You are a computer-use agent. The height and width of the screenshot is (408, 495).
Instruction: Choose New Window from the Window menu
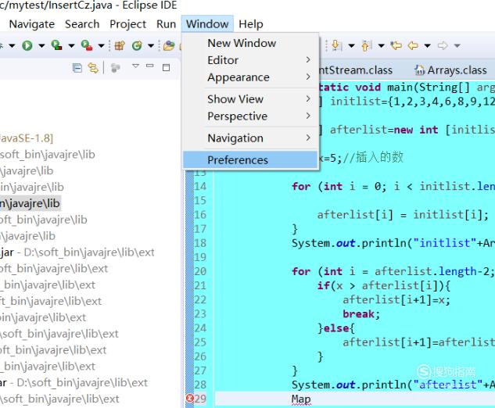pyautogui.click(x=250, y=43)
